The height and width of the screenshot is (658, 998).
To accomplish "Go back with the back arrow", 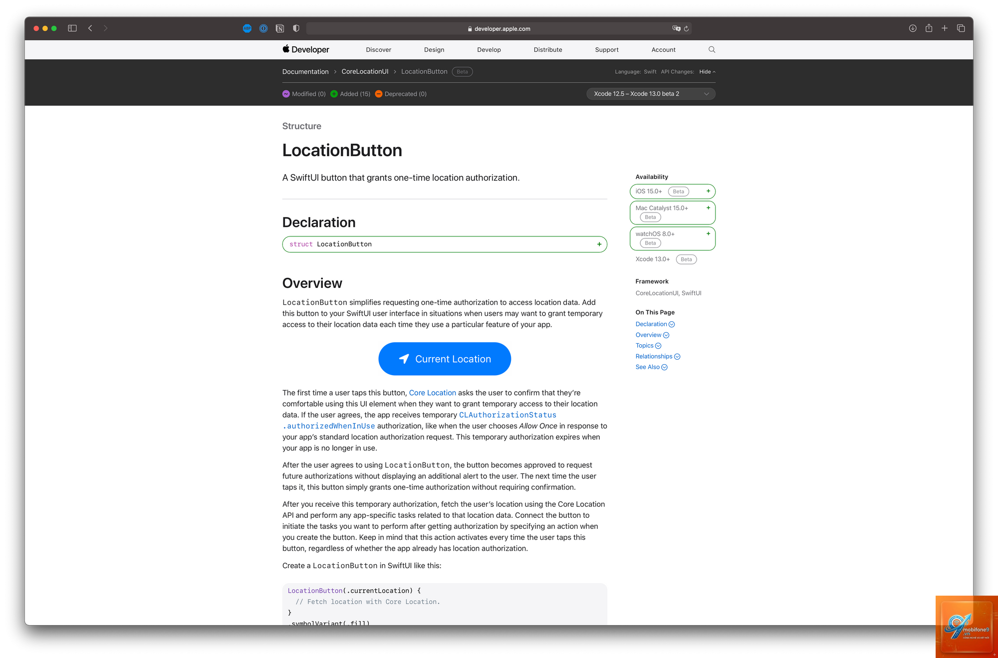I will click(x=90, y=28).
